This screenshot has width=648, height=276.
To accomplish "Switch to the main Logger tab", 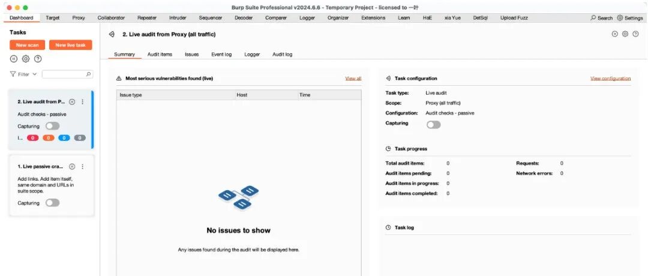I will coord(307,18).
